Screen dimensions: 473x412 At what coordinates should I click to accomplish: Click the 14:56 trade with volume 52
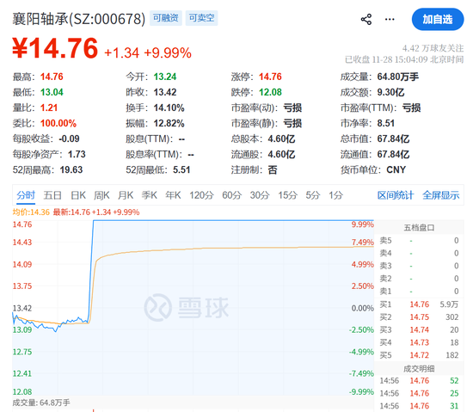point(419,381)
